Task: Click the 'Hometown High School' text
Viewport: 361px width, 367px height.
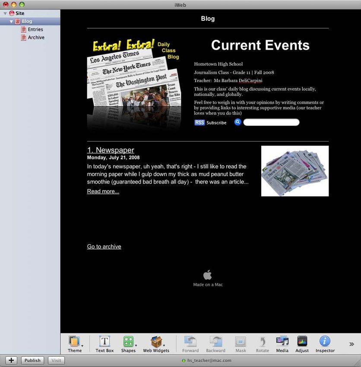Action: [218, 64]
